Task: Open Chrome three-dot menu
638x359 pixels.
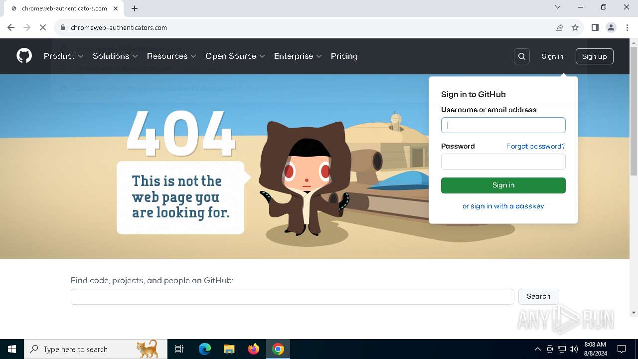Action: [627, 27]
